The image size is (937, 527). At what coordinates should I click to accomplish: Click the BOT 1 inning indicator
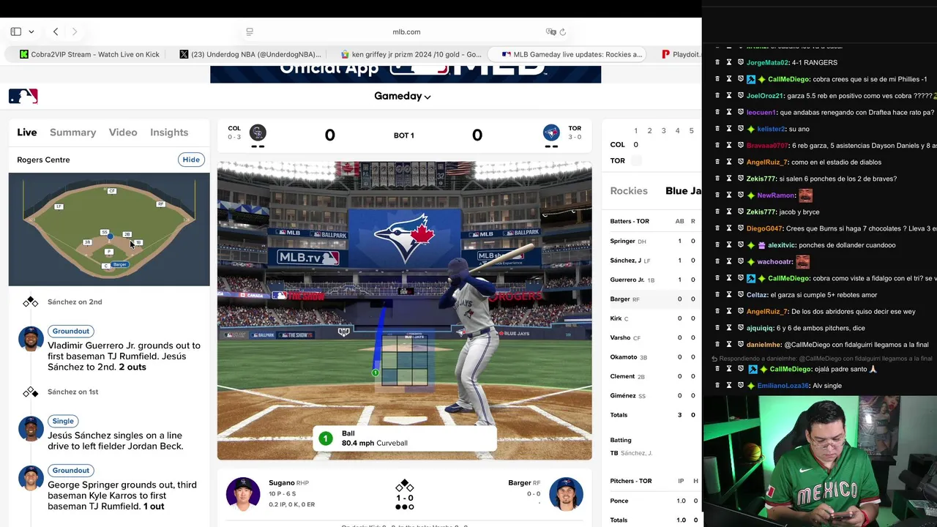(403, 135)
